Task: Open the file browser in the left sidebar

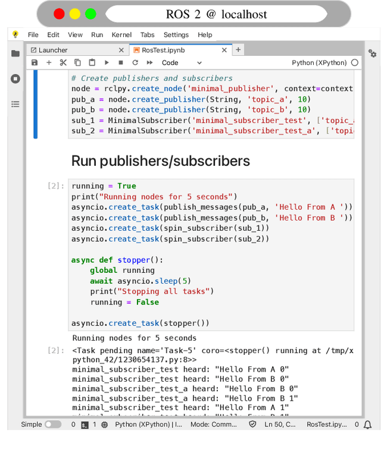Action: click(15, 54)
